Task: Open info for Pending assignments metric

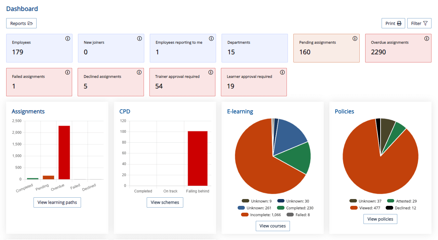Action: point(355,39)
